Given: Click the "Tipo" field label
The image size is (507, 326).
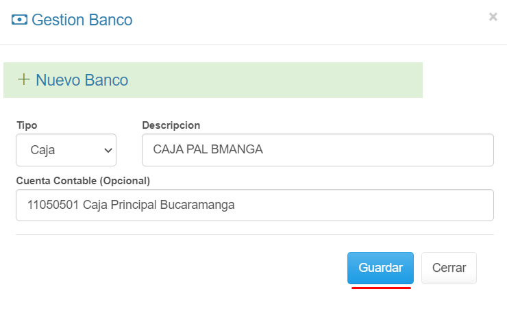Looking at the screenshot, I should (x=27, y=125).
